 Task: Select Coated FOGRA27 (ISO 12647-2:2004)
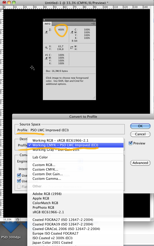(x=75, y=220)
